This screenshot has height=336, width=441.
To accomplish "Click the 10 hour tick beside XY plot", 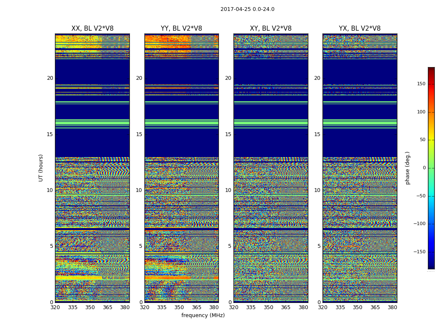I will click(x=228, y=190).
